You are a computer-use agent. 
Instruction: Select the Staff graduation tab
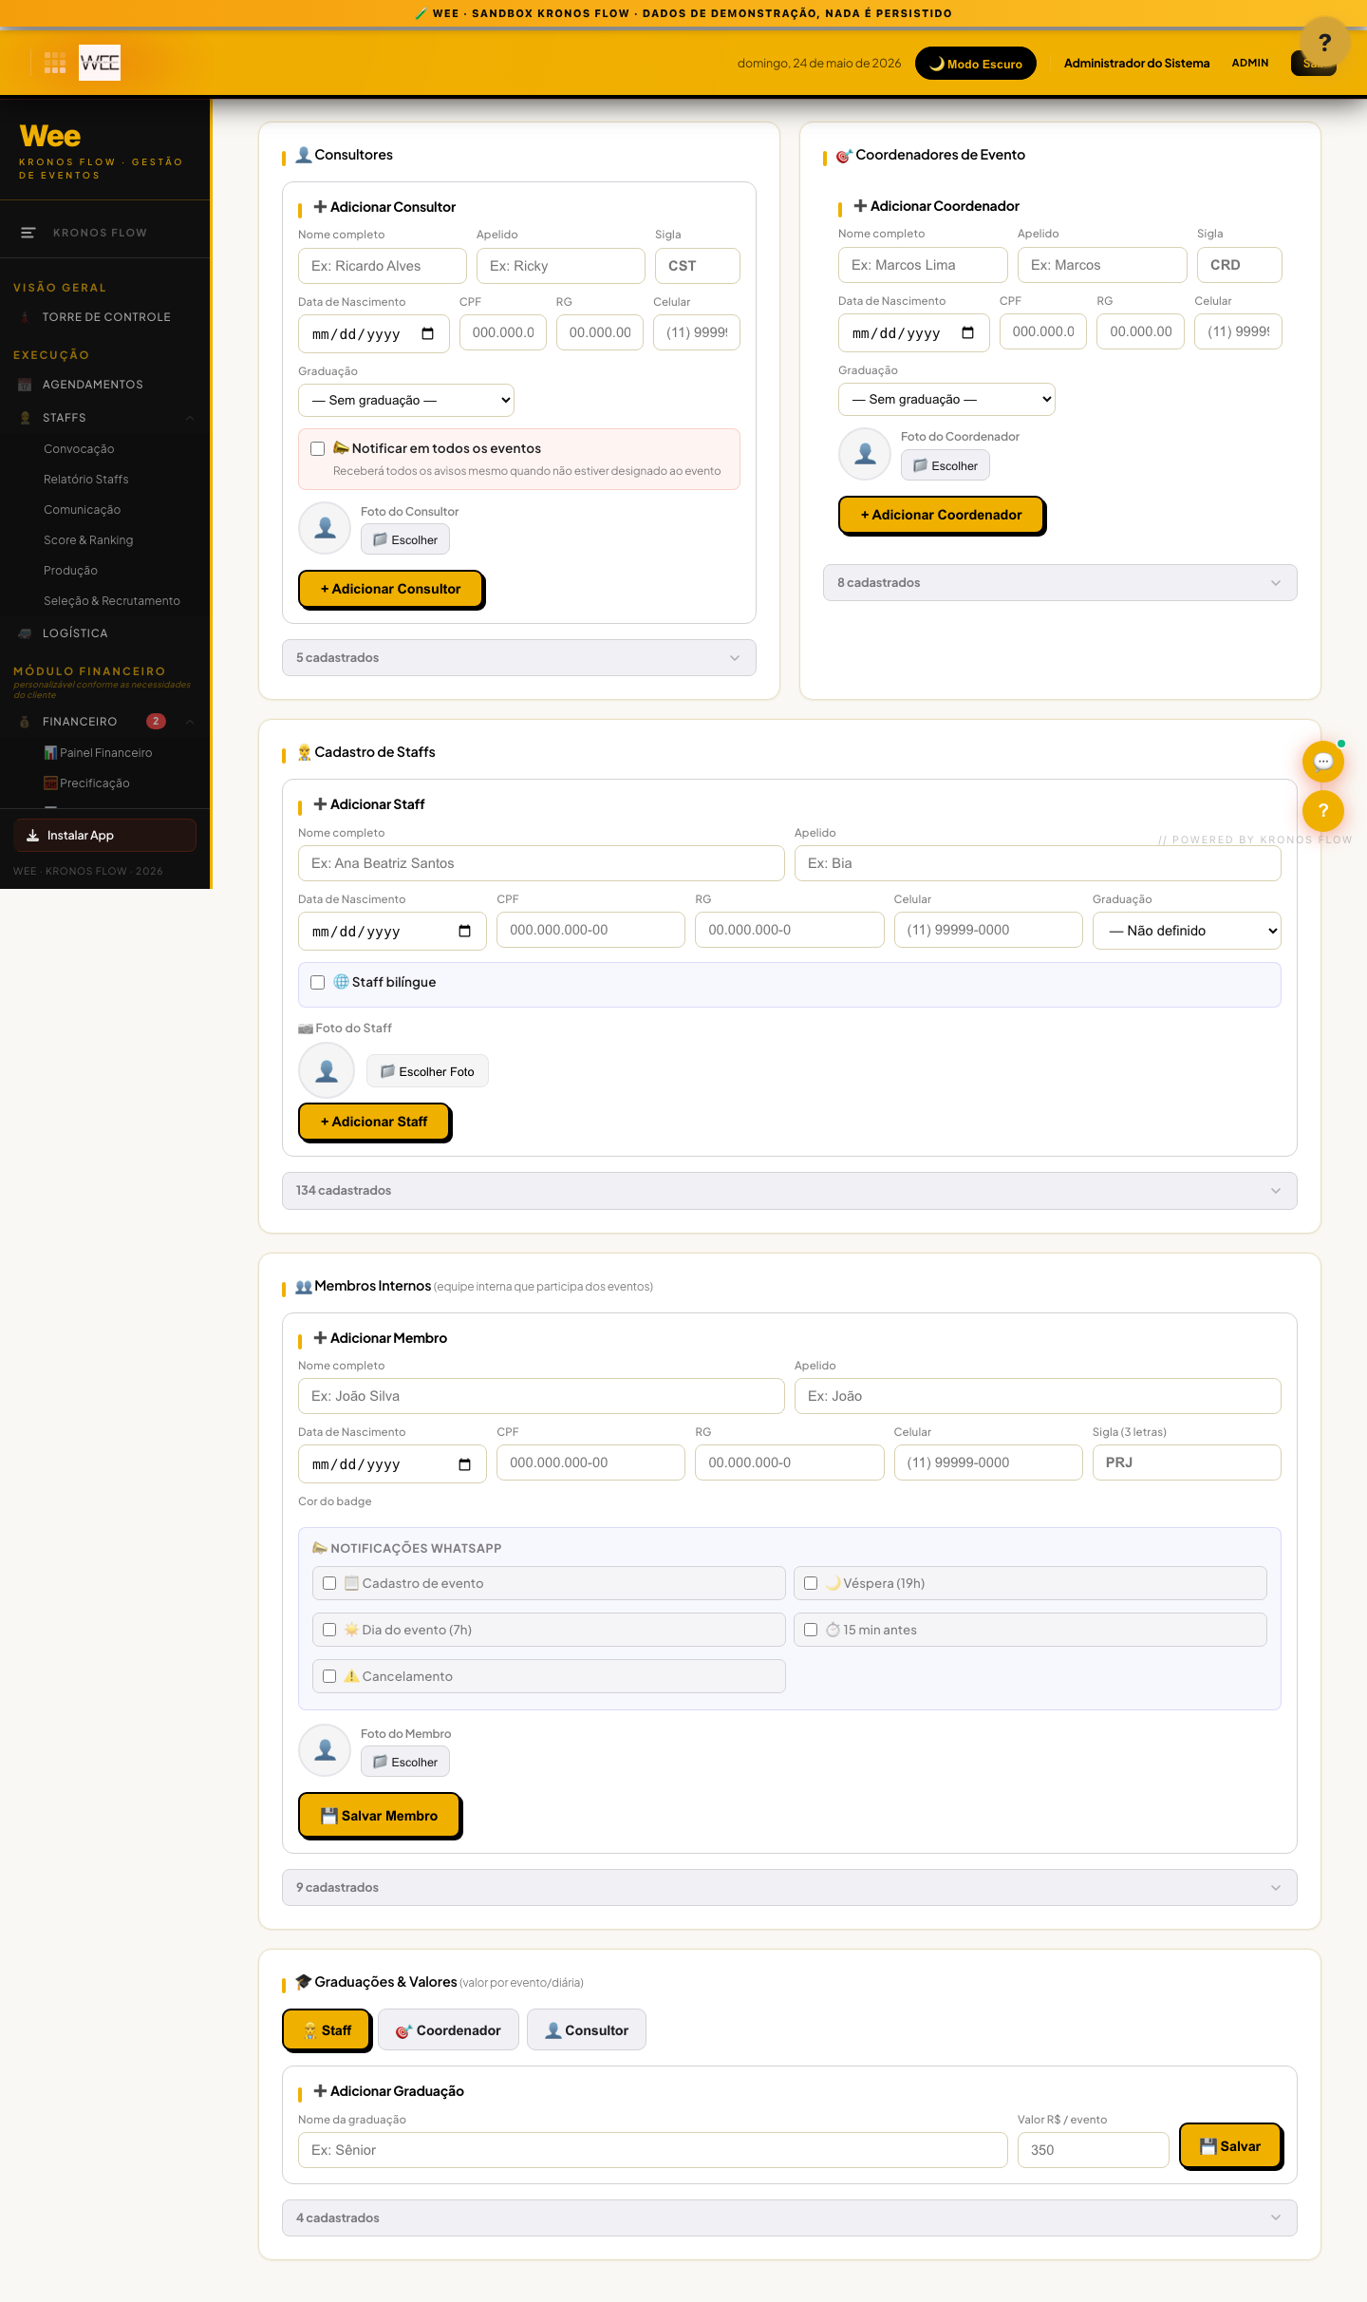(x=327, y=2030)
